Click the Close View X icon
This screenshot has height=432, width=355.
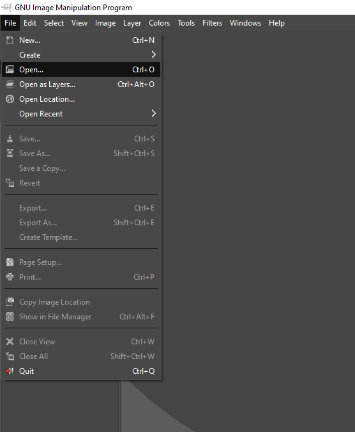point(10,342)
